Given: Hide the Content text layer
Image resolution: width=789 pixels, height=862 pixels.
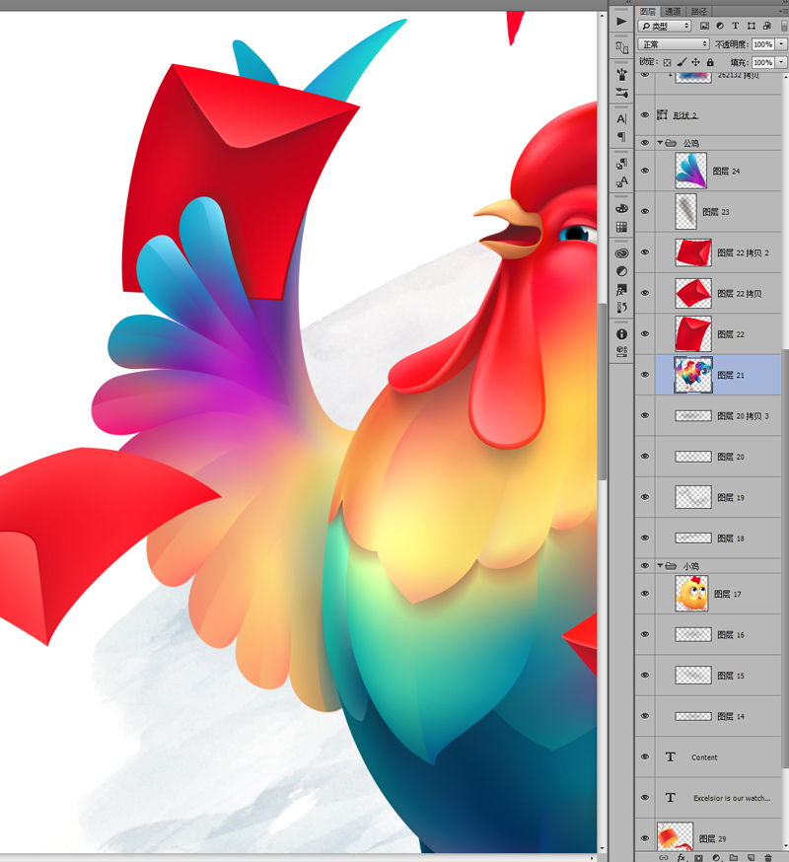Looking at the screenshot, I should coord(645,756).
